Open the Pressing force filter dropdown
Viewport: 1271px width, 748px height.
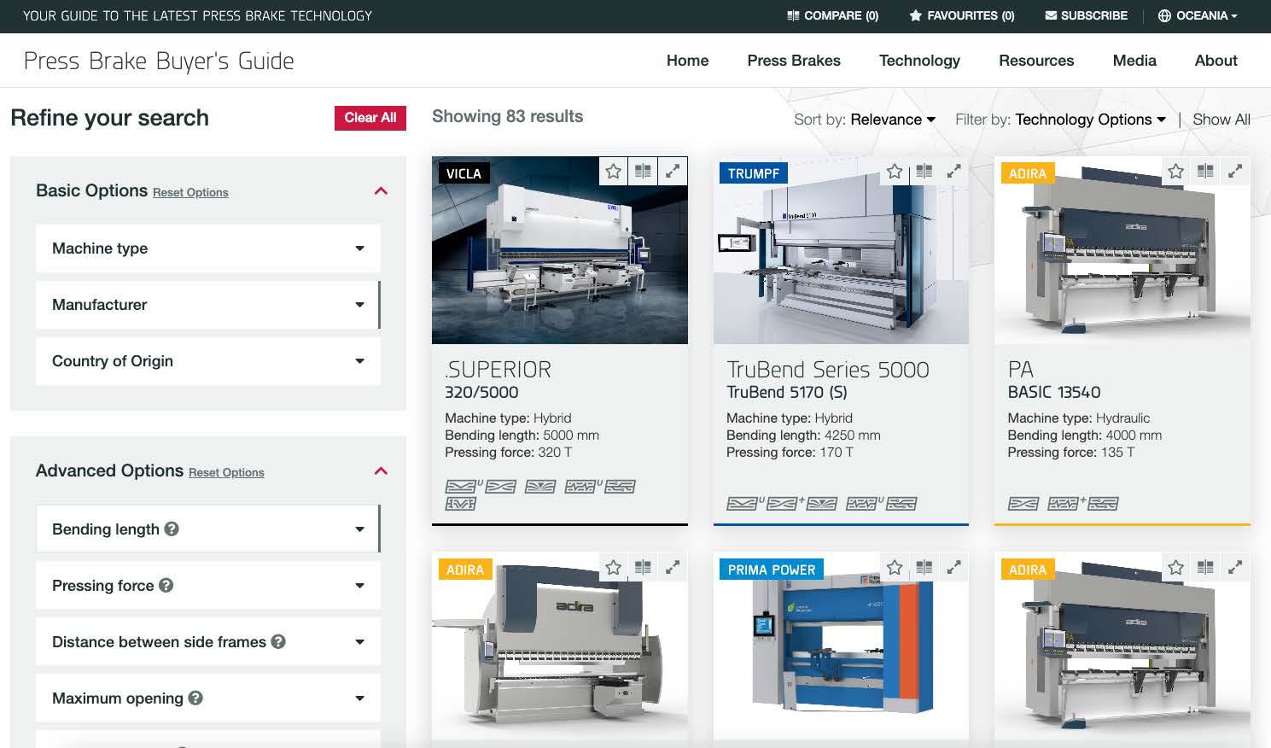point(208,586)
